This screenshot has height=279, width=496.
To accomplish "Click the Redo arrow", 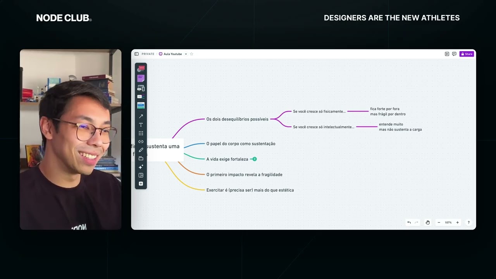I will [x=417, y=222].
